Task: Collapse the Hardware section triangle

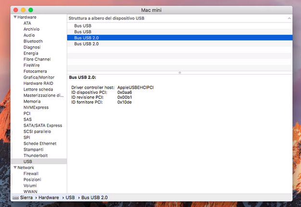Action: coord(15,17)
